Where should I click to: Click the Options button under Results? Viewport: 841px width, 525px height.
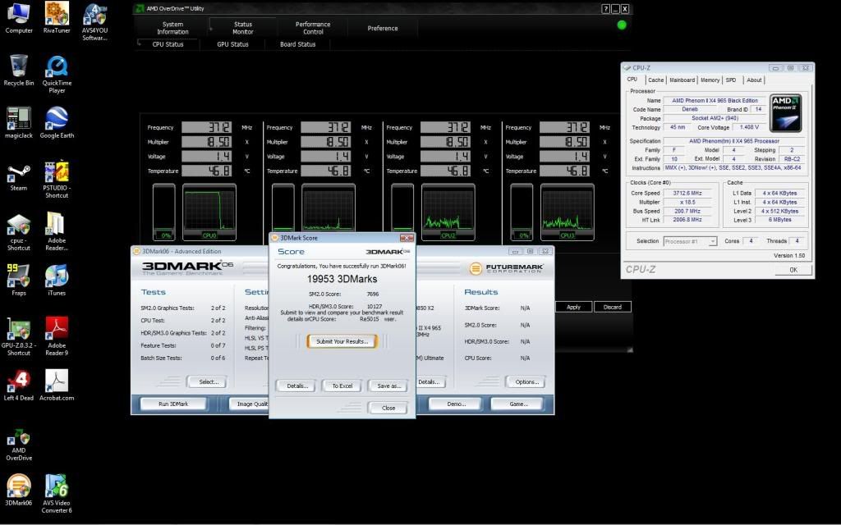pyautogui.click(x=526, y=382)
